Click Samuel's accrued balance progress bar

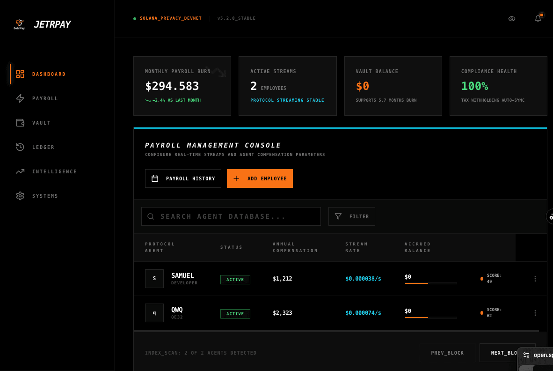point(430,283)
